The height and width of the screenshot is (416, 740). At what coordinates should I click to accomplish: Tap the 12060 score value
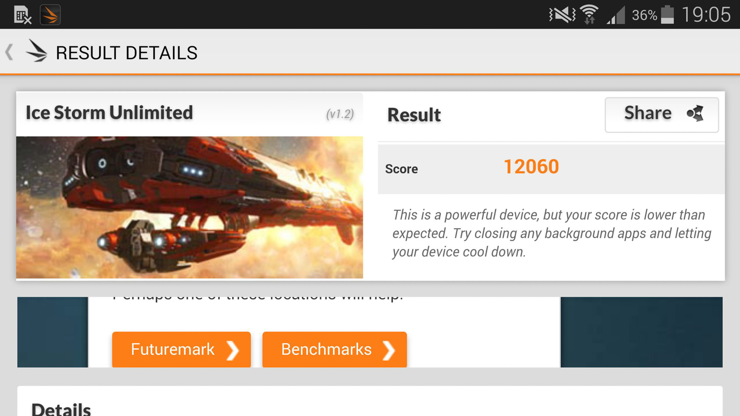[531, 167]
